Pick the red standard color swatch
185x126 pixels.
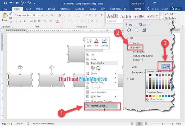[150, 96]
